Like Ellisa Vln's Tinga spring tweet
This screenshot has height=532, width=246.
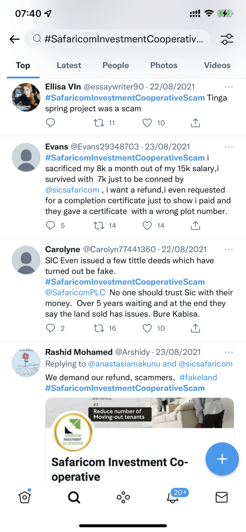[147, 123]
